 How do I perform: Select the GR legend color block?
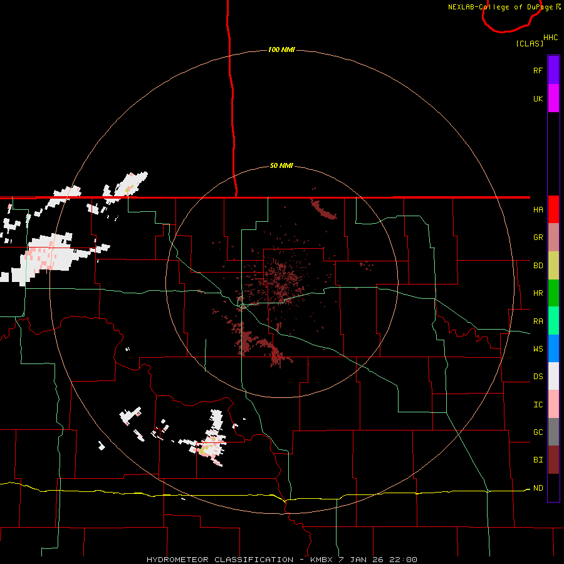click(553, 238)
